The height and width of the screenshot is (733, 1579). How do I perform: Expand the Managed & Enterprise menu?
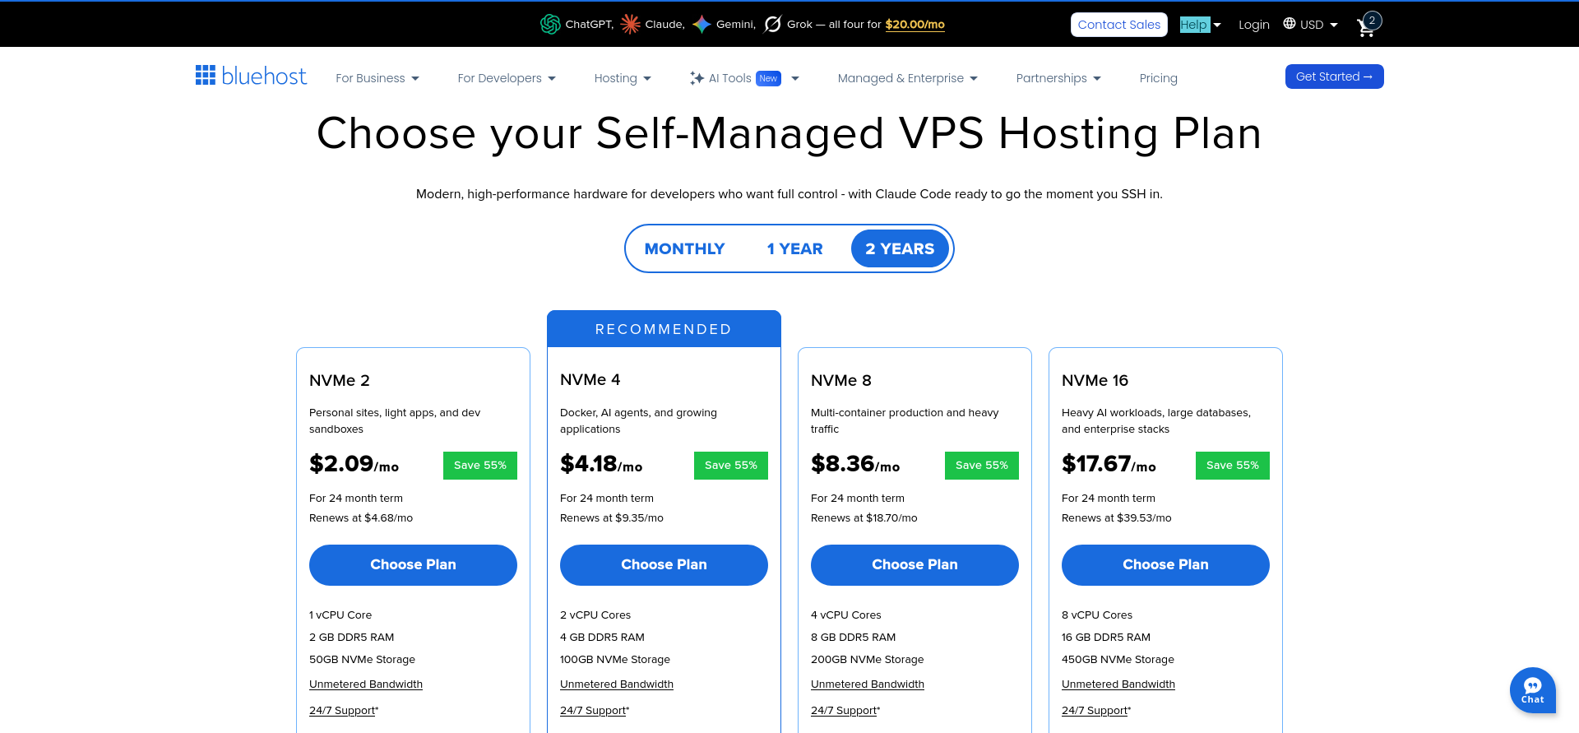(908, 78)
